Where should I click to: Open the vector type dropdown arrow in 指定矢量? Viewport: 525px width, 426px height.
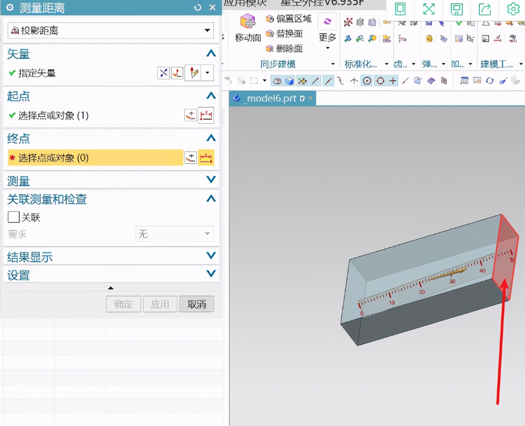tap(207, 73)
